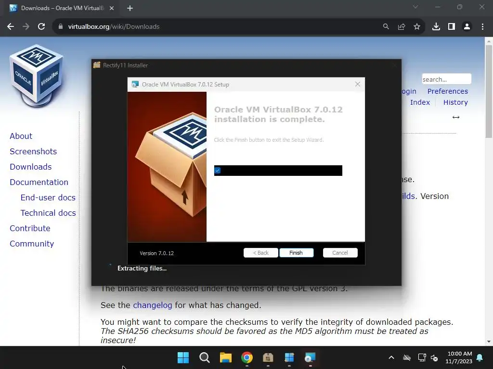Click the horizontal double-arrow width toggle icon

(x=456, y=117)
